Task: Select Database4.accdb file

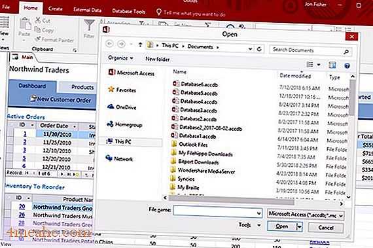Action: tap(195, 101)
